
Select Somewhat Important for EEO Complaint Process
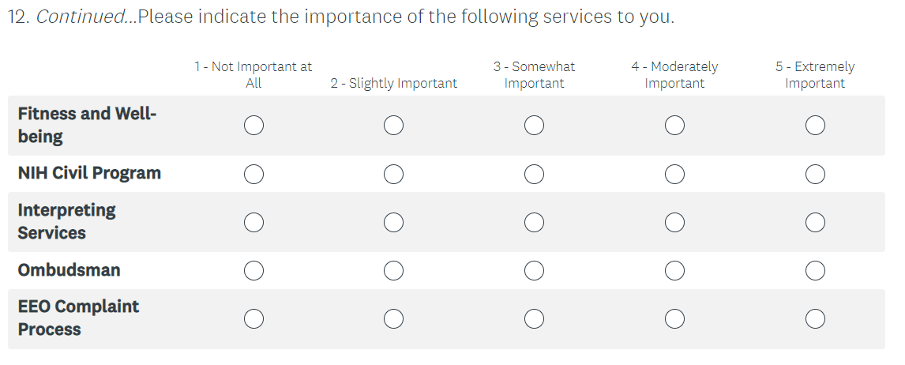[534, 318]
